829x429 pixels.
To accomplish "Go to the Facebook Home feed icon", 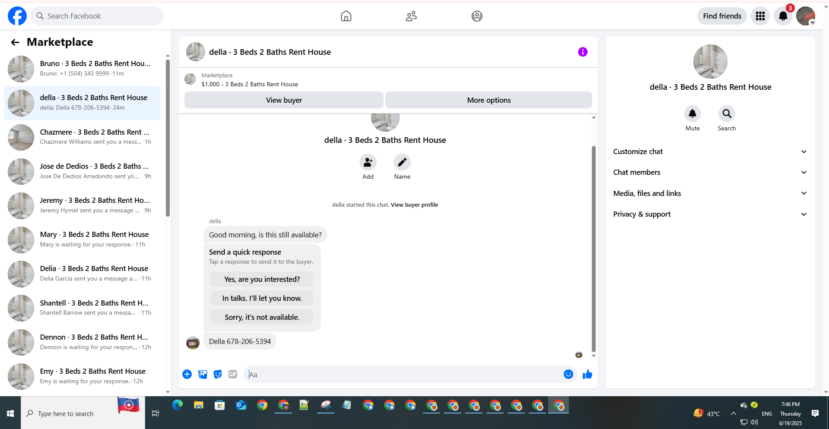I will click(346, 16).
